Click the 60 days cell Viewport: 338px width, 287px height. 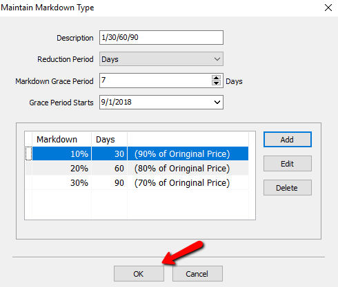(x=109, y=169)
